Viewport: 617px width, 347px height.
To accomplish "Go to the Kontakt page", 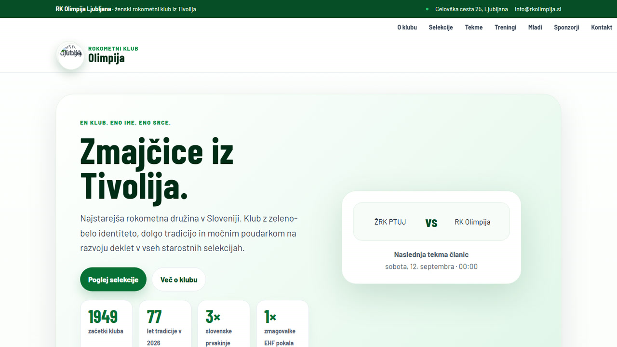I will tap(602, 27).
